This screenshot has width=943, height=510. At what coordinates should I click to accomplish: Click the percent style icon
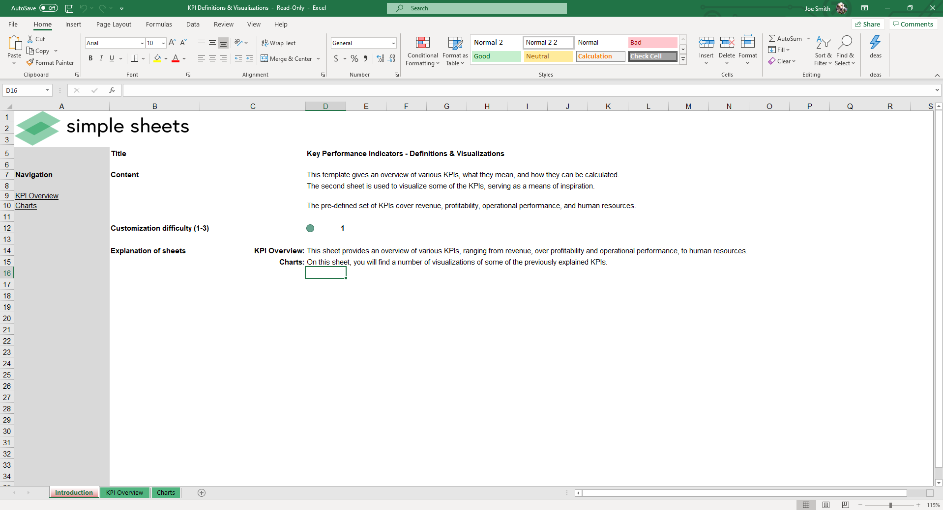[354, 58]
